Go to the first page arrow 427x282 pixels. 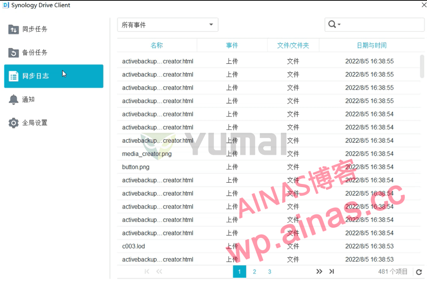point(147,271)
